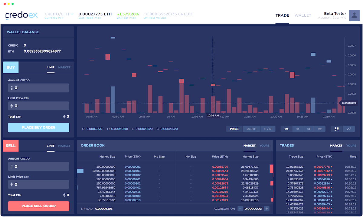363x217 pixels.
Task: Click the Credoex logo
Action: pos(21,15)
